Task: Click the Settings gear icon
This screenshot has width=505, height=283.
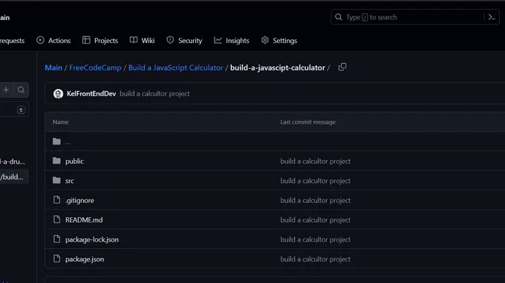Action: coord(264,40)
